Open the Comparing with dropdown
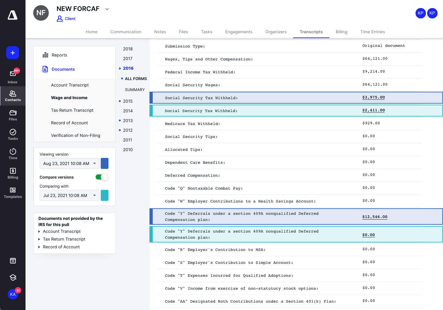443x310 pixels. (x=69, y=195)
